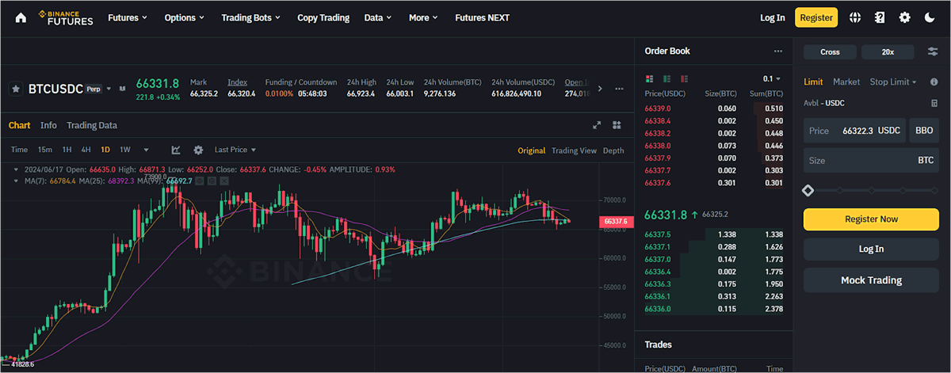Screen dimensions: 951x373
Task: Remove the MA indicator with its close icon
Action: pyautogui.click(x=223, y=181)
